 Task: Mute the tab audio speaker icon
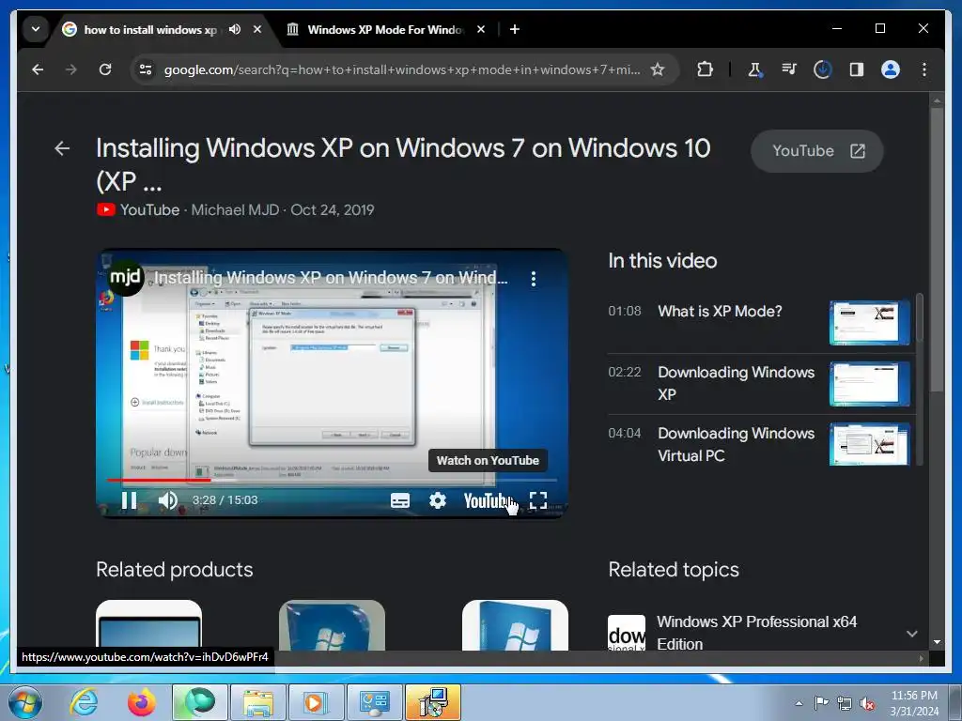[235, 29]
